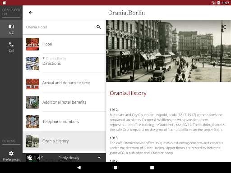Screen dimensions: 231x173
Task: Tap the battery icon in status bar
Action: 218,3
